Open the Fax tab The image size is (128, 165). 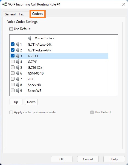21,14
